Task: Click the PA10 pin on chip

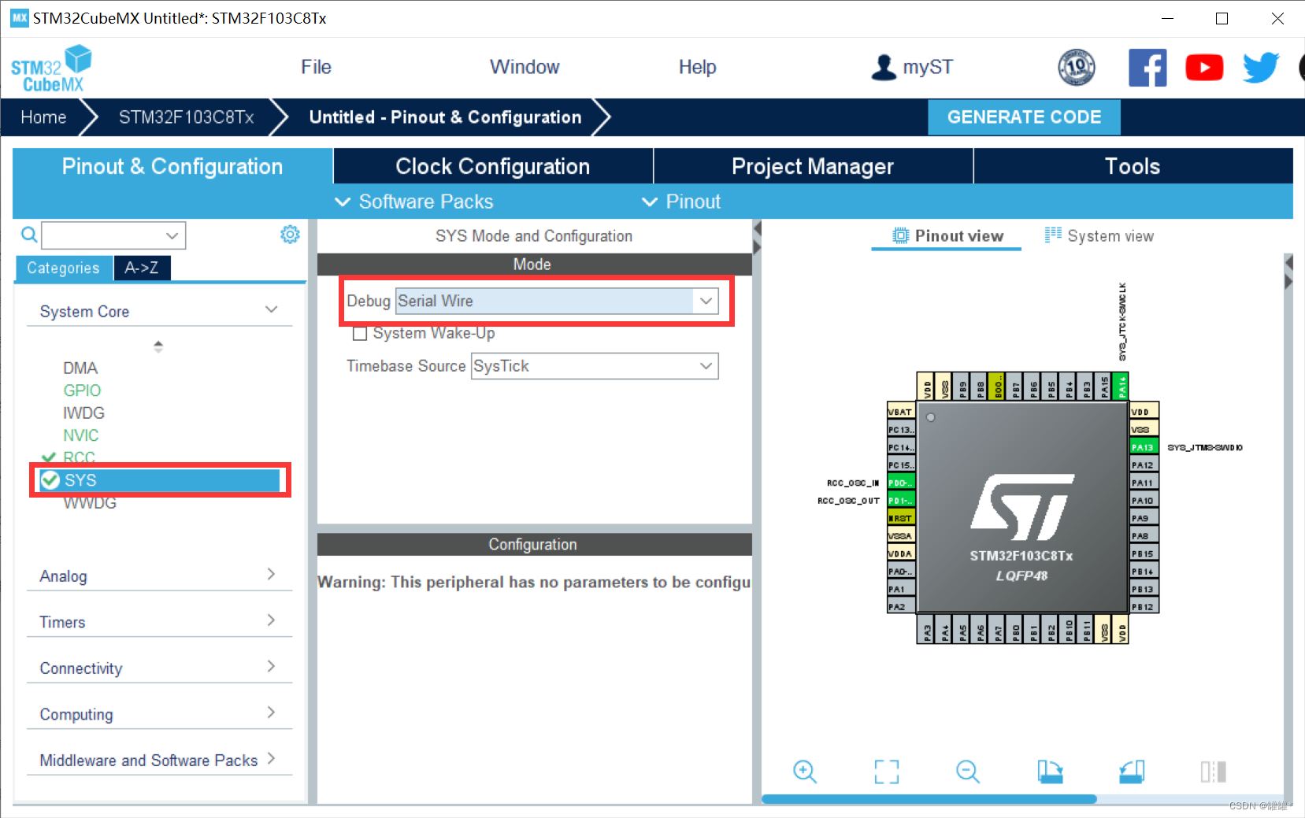Action: (1144, 501)
